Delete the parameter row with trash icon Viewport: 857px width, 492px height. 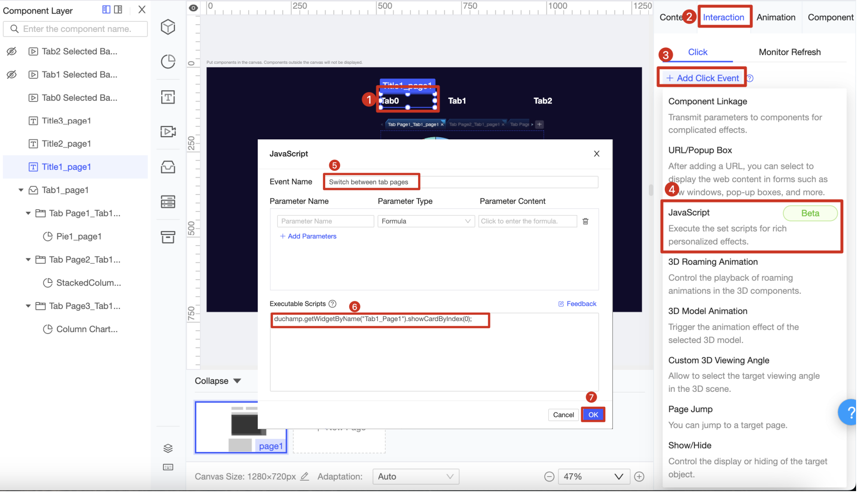[586, 221]
